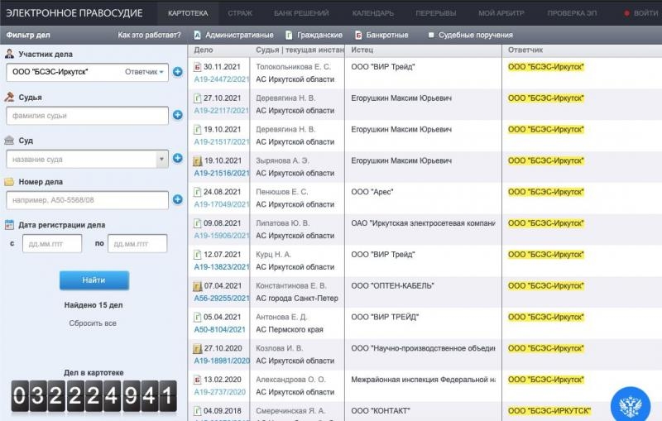Screen dimensions: 662x421
Task: Click the Дел в картотеке counter
Action: tap(94, 395)
